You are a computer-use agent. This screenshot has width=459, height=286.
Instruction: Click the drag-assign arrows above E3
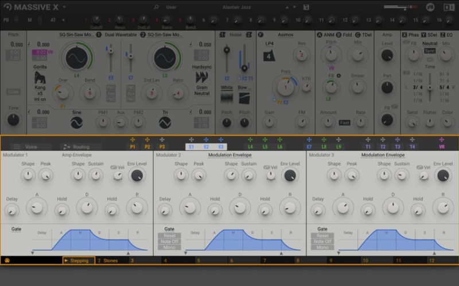[x=221, y=140]
